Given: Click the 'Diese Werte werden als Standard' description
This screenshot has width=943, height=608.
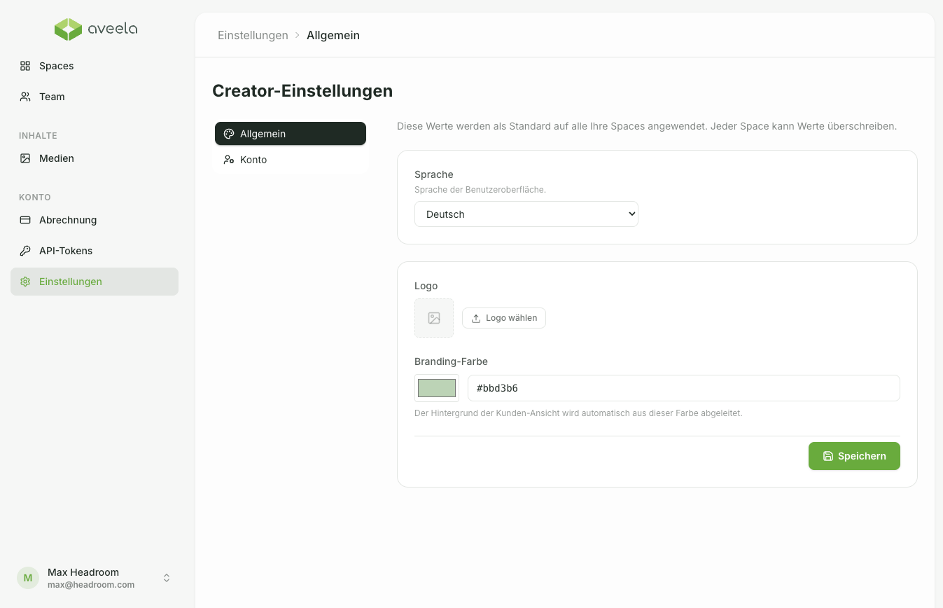Looking at the screenshot, I should [647, 127].
